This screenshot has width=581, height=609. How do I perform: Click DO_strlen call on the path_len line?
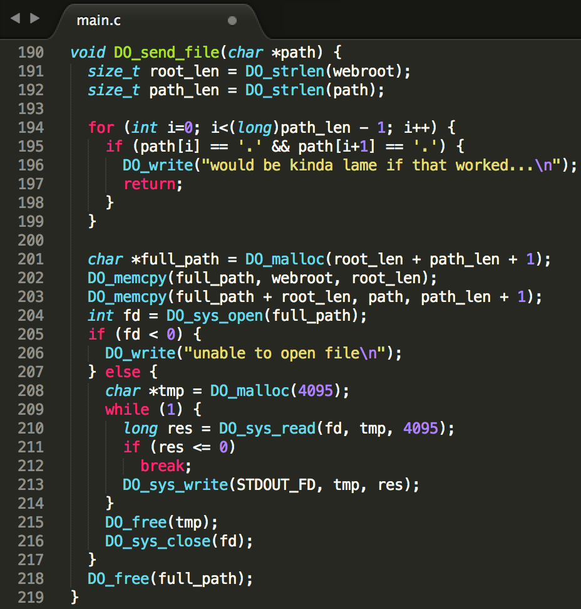[x=284, y=90]
